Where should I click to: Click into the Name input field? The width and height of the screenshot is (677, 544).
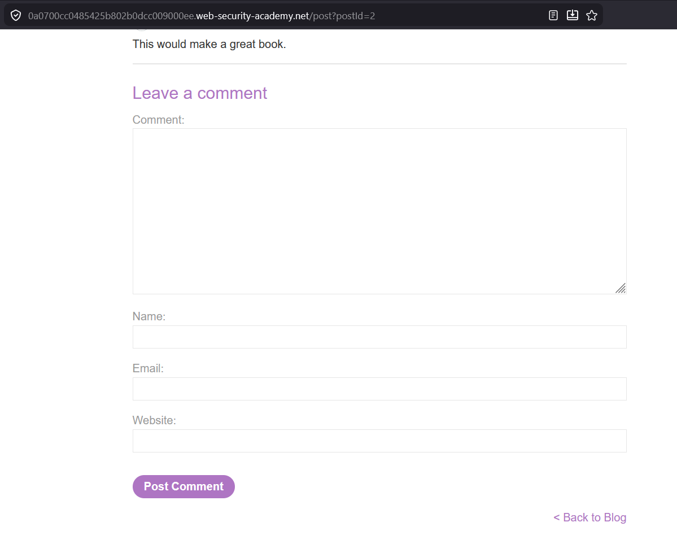click(x=379, y=337)
